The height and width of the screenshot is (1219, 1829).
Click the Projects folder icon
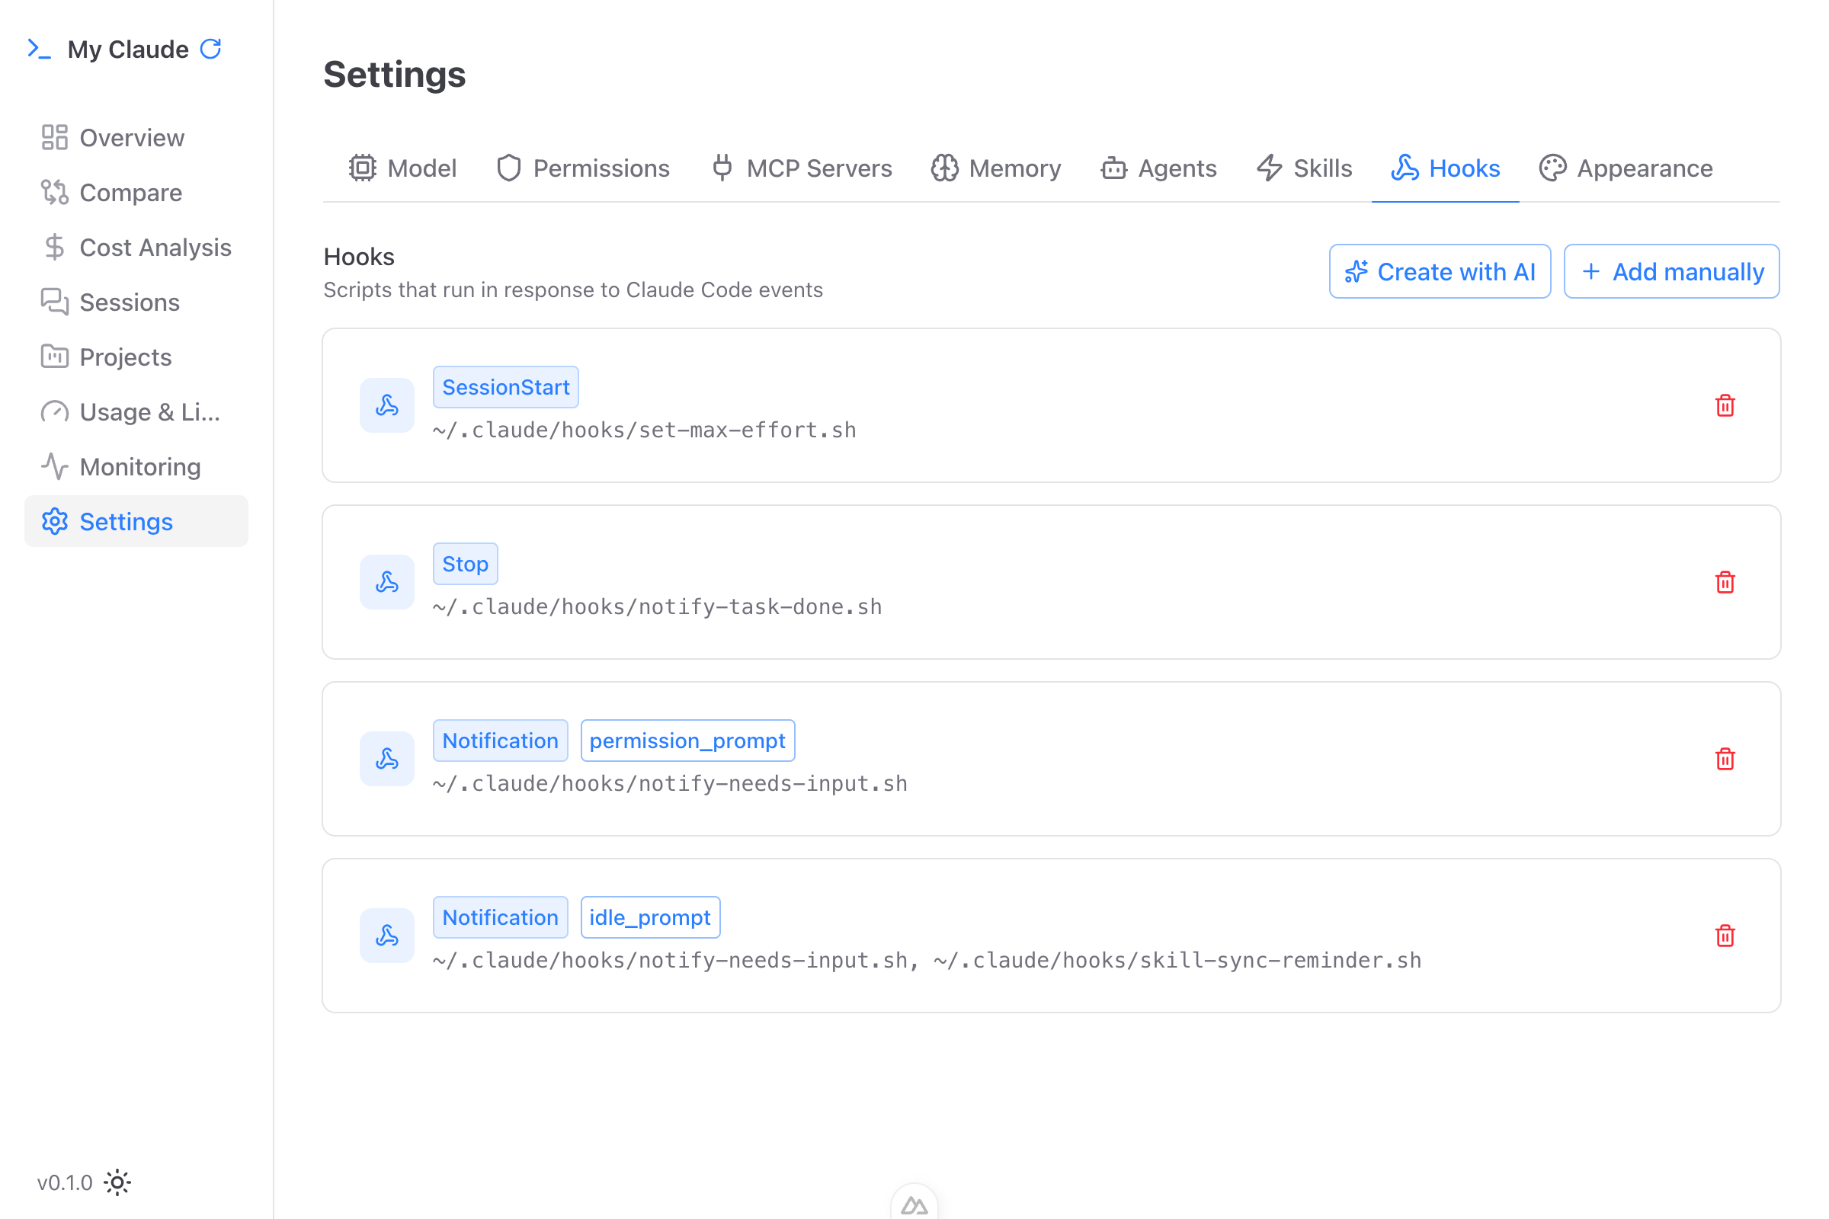pos(54,357)
